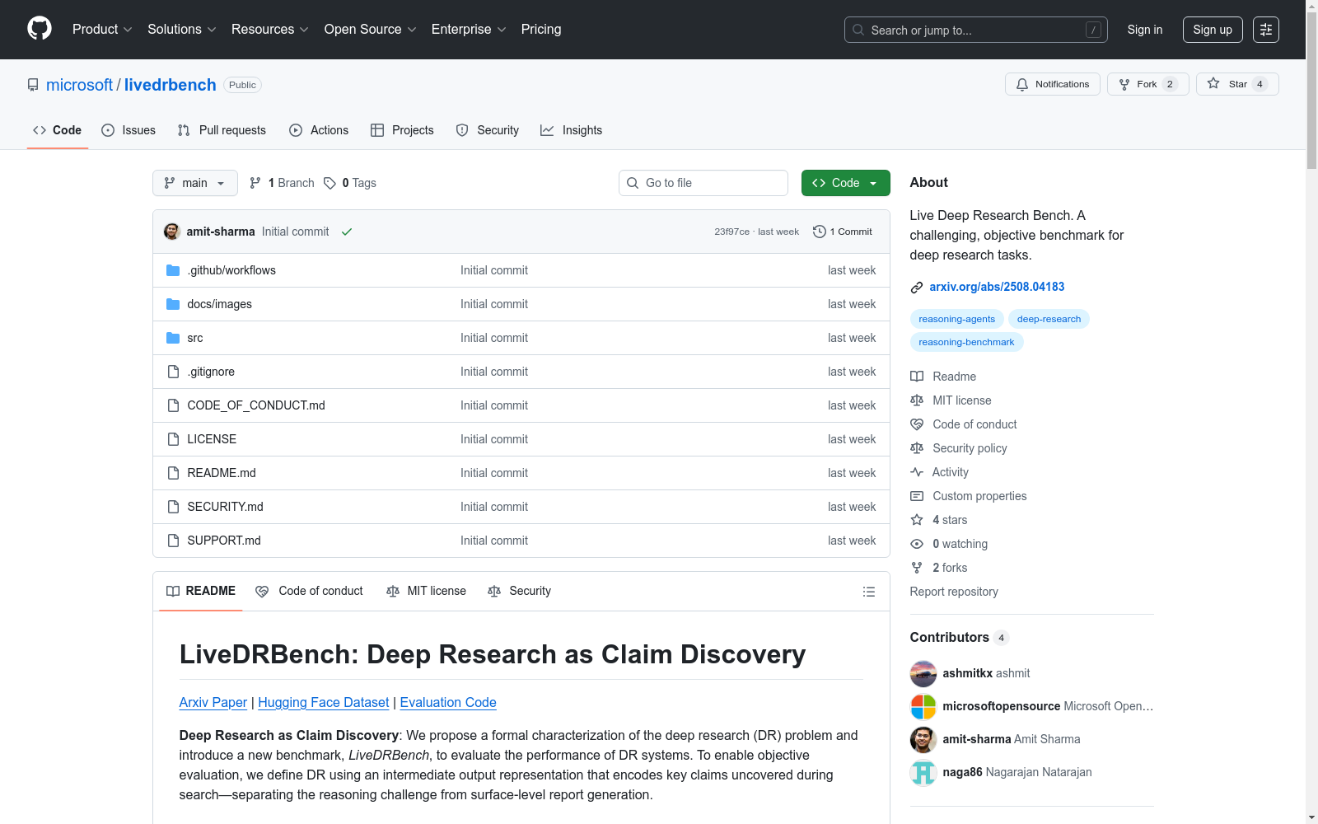The width and height of the screenshot is (1318, 824).
Task: Open the Product dropdown menu
Action: pos(102,30)
